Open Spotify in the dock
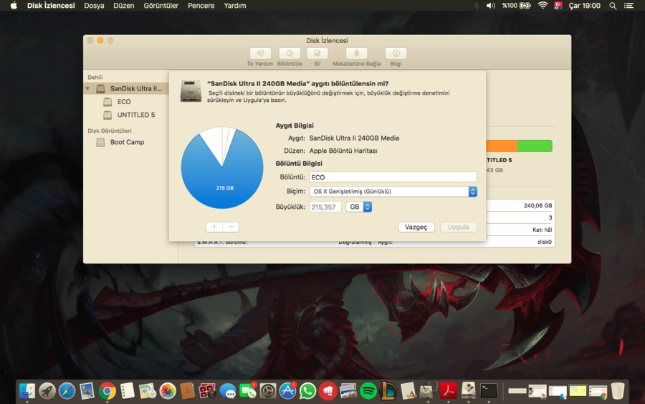The width and height of the screenshot is (645, 404). [x=368, y=390]
